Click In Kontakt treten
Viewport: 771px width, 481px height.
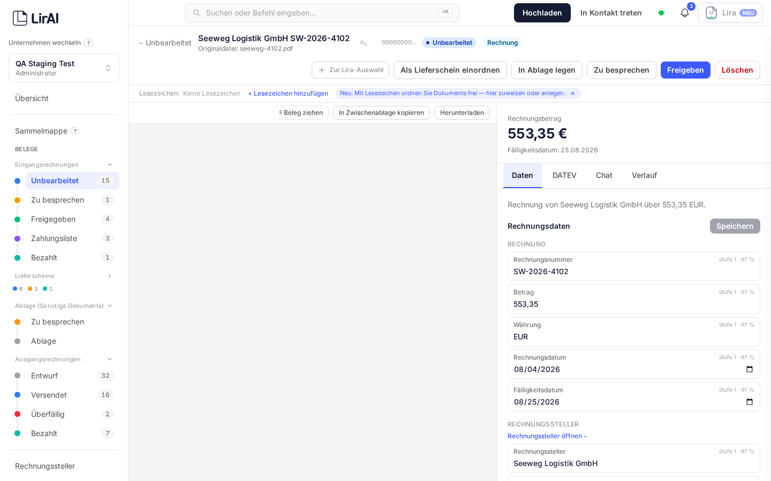pyautogui.click(x=611, y=13)
